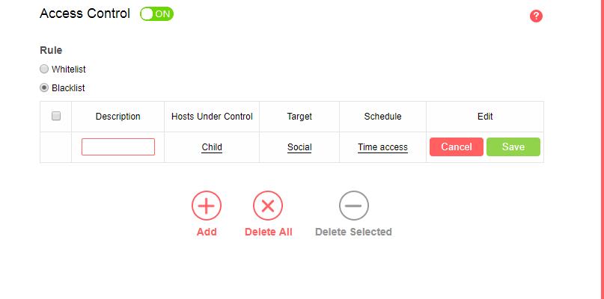Open help via red question mark icon
Image resolution: width=604 pixels, height=299 pixels.
click(x=536, y=16)
